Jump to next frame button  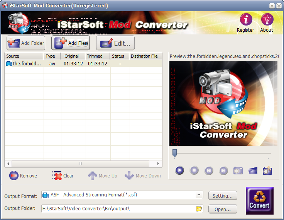pos(223,171)
